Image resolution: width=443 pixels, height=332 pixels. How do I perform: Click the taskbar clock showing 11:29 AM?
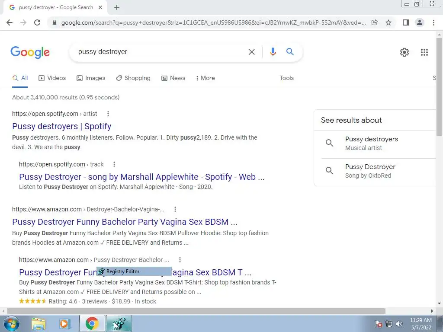(x=421, y=324)
